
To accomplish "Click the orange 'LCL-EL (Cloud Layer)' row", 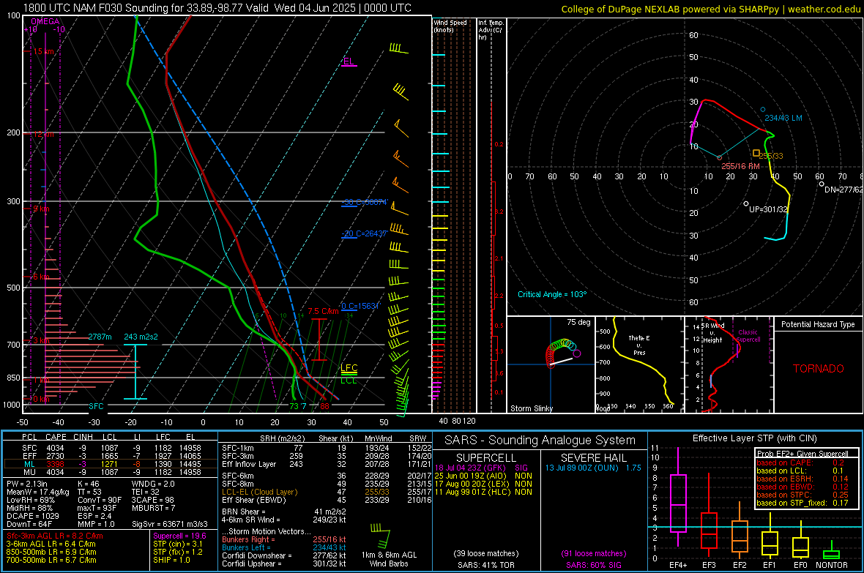I will 327,492.
